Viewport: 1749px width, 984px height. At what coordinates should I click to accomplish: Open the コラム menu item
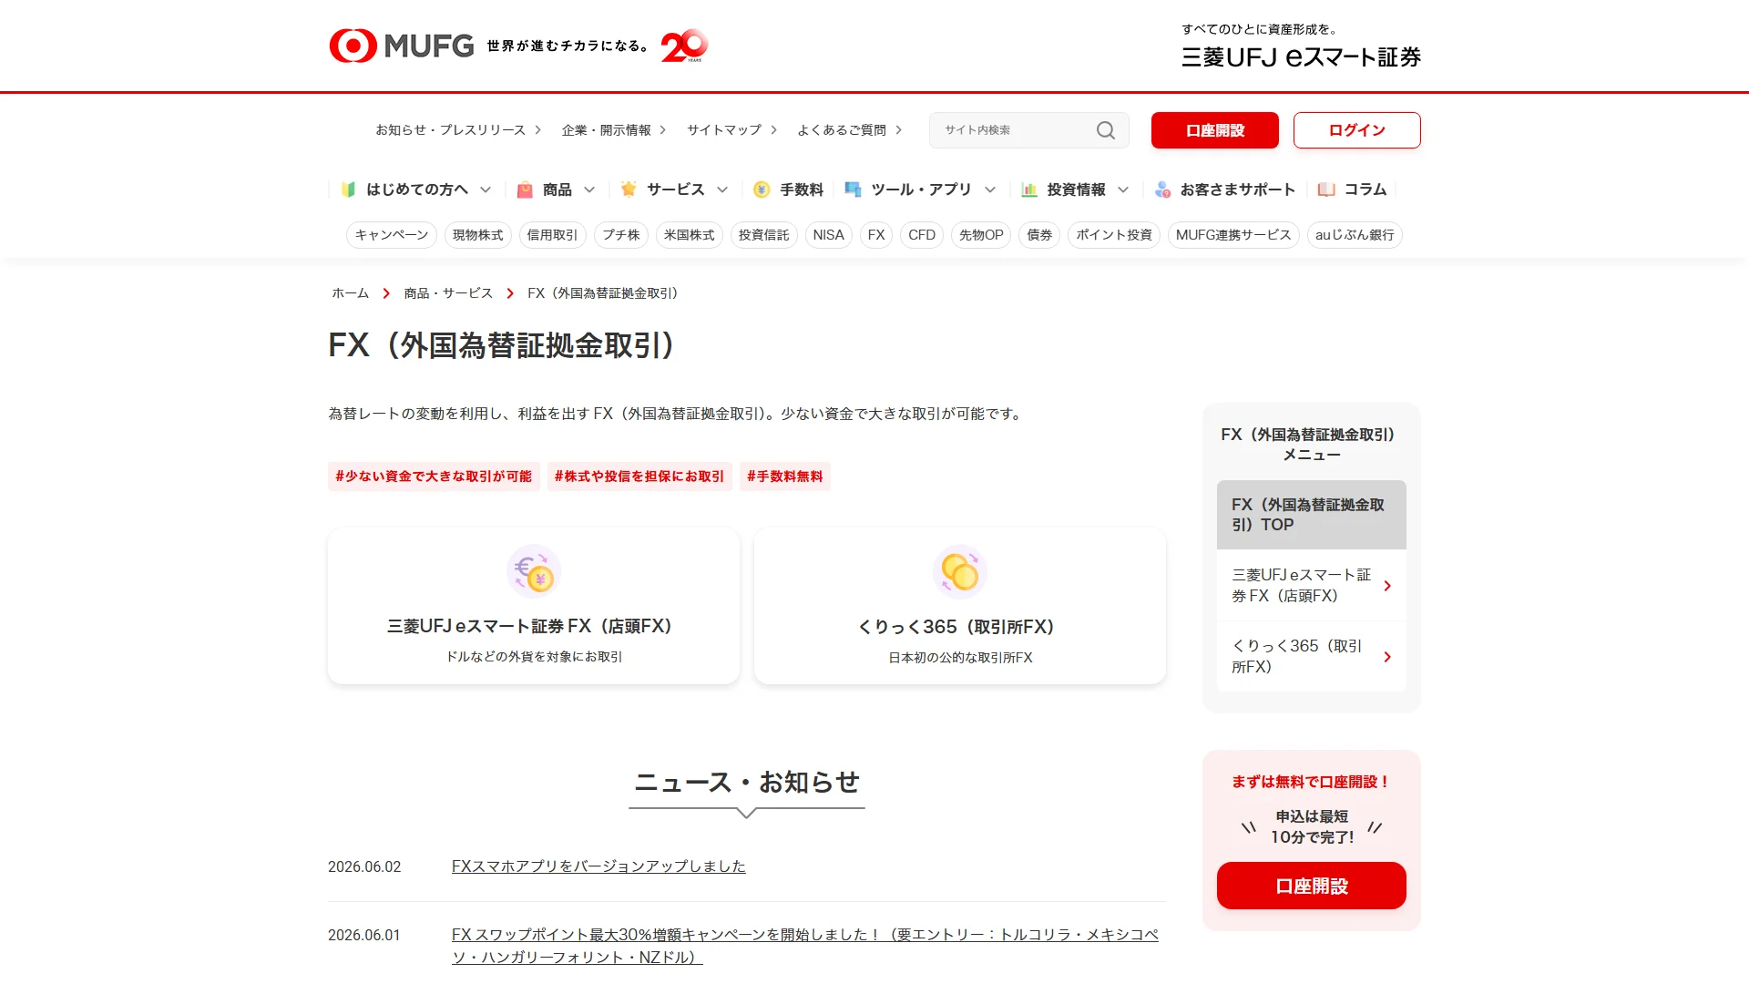(1353, 190)
